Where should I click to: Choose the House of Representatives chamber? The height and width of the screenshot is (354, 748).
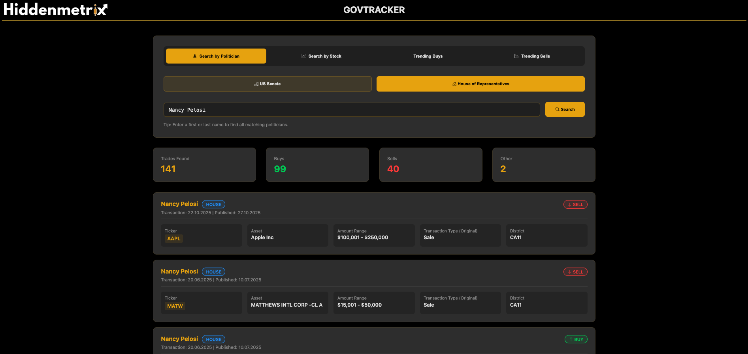click(480, 84)
